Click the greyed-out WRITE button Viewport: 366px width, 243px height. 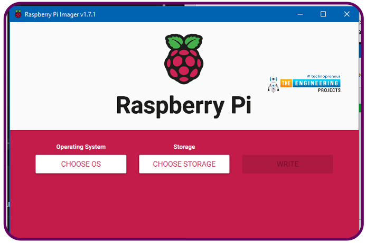coord(287,164)
